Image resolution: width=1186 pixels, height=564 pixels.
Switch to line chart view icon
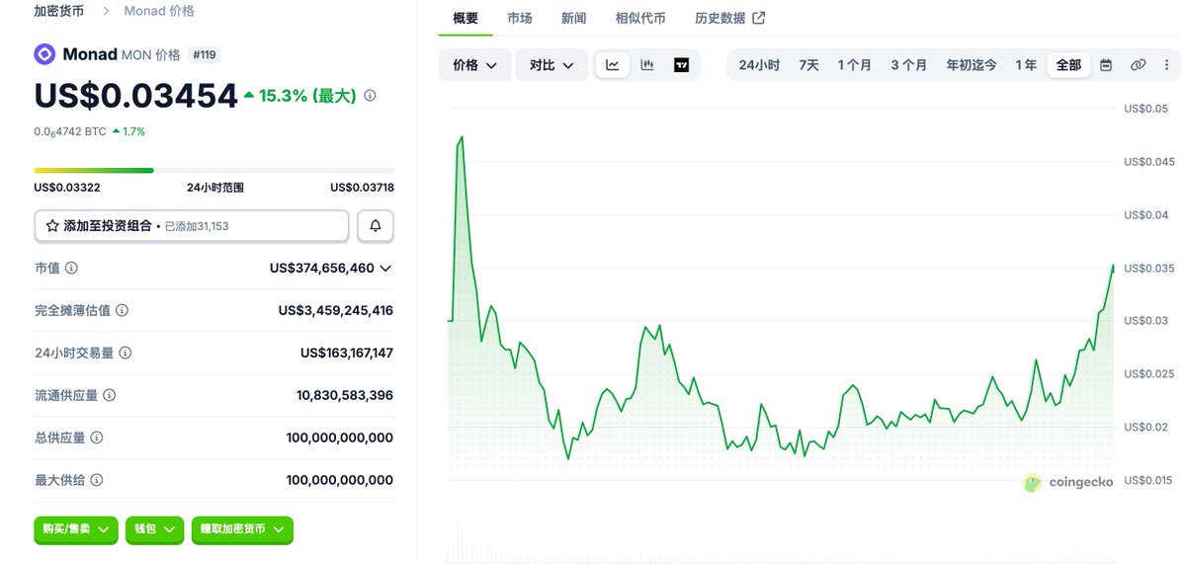click(613, 65)
